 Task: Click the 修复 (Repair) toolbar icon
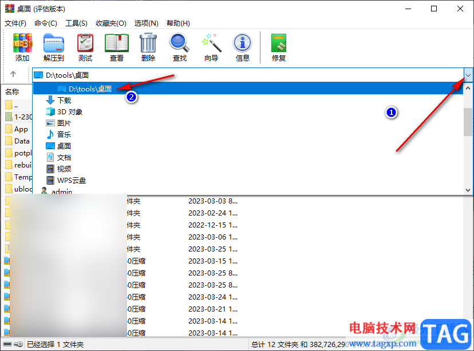tap(278, 47)
